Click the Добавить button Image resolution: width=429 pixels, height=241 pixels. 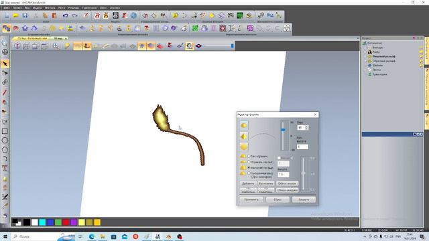pyautogui.click(x=248, y=183)
